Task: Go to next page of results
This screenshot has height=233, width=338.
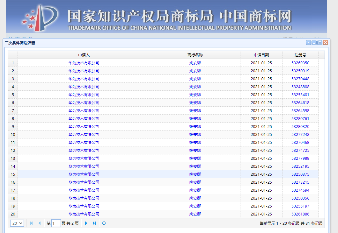Action: click(x=86, y=223)
